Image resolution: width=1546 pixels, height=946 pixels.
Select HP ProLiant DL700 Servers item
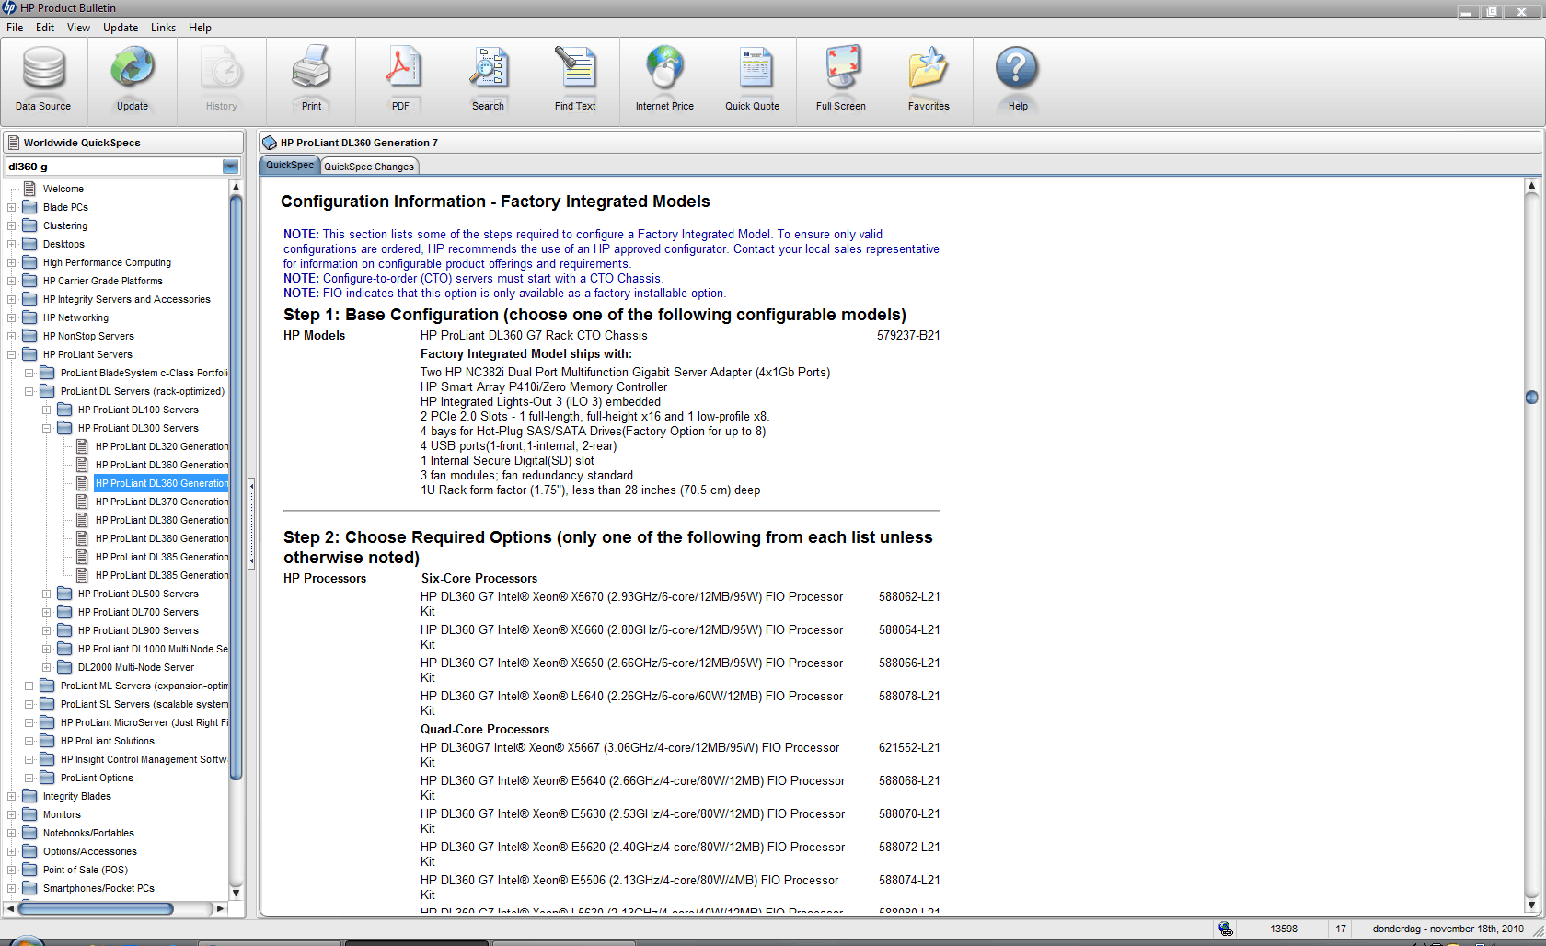coord(138,612)
